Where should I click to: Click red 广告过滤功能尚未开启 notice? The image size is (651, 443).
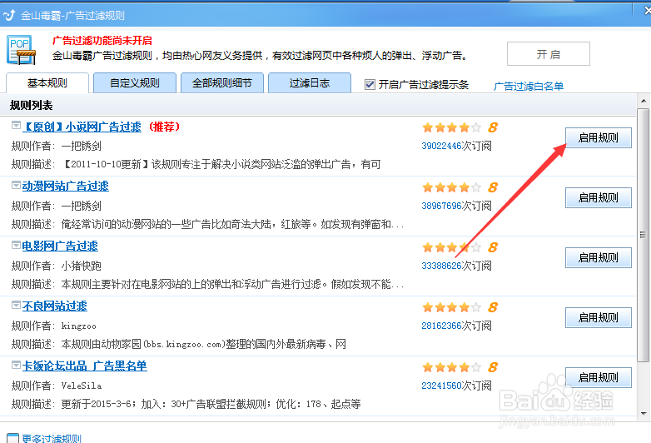pos(102,40)
